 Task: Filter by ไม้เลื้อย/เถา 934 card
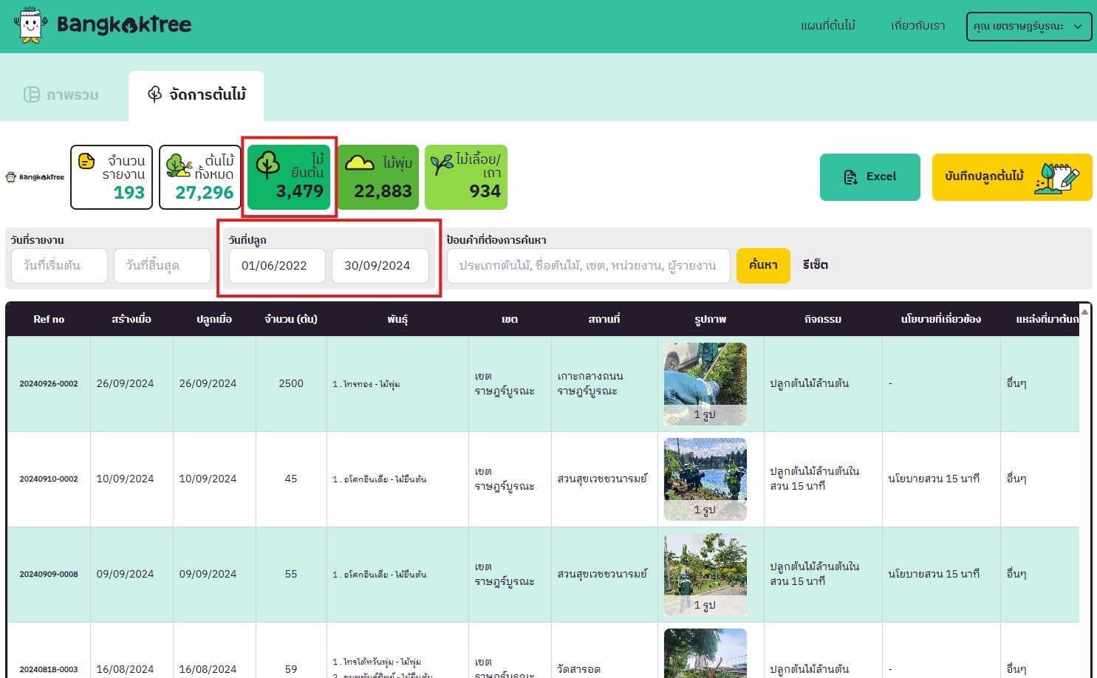[x=466, y=177]
